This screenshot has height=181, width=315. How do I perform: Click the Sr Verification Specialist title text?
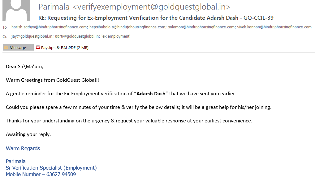tap(51, 168)
